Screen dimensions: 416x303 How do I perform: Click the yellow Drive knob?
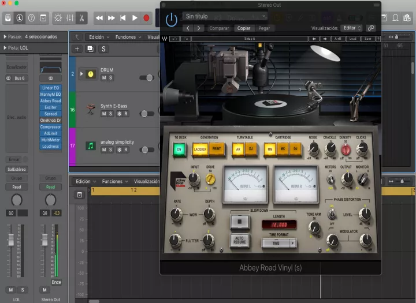[x=210, y=179]
